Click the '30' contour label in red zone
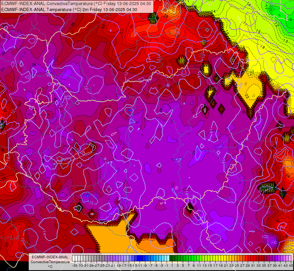The height and width of the screenshot is (271, 294). pyautogui.click(x=132, y=26)
